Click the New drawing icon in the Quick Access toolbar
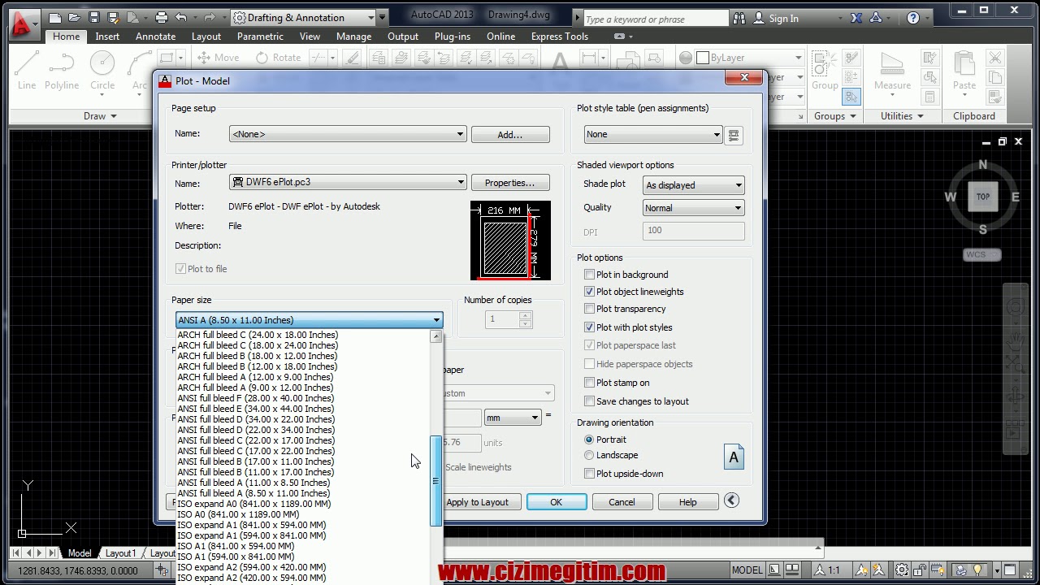 pyautogui.click(x=55, y=17)
